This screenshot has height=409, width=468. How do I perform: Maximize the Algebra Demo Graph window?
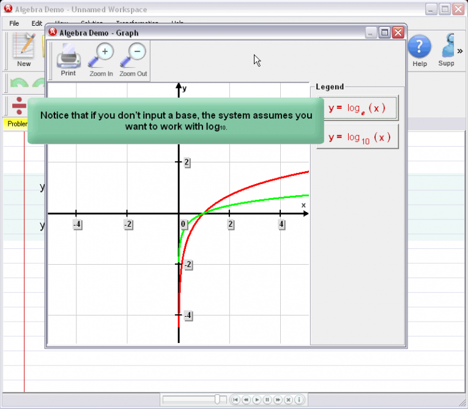(384, 32)
